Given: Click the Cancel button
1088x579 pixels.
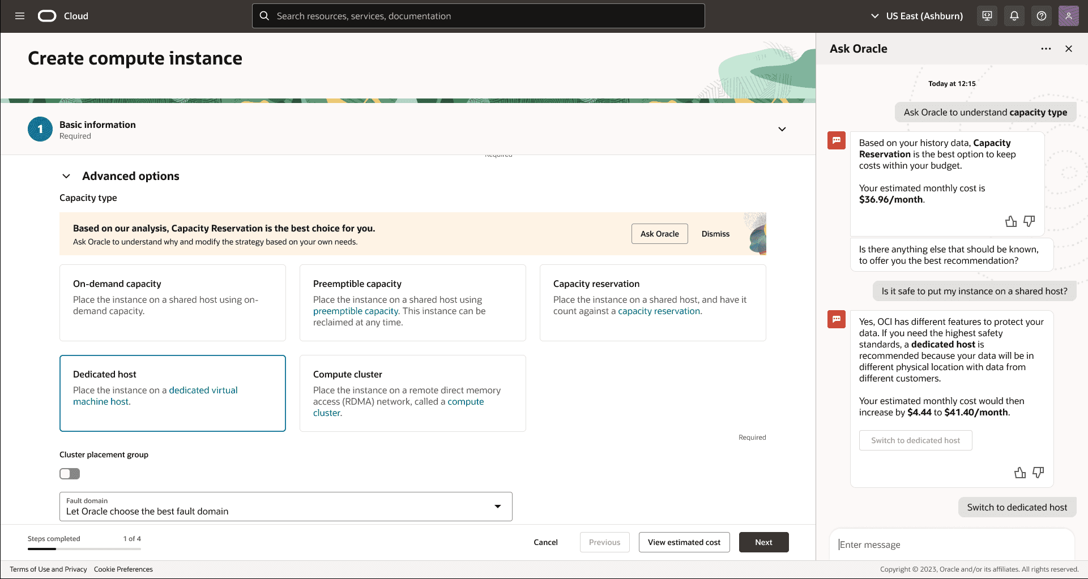Looking at the screenshot, I should [545, 542].
